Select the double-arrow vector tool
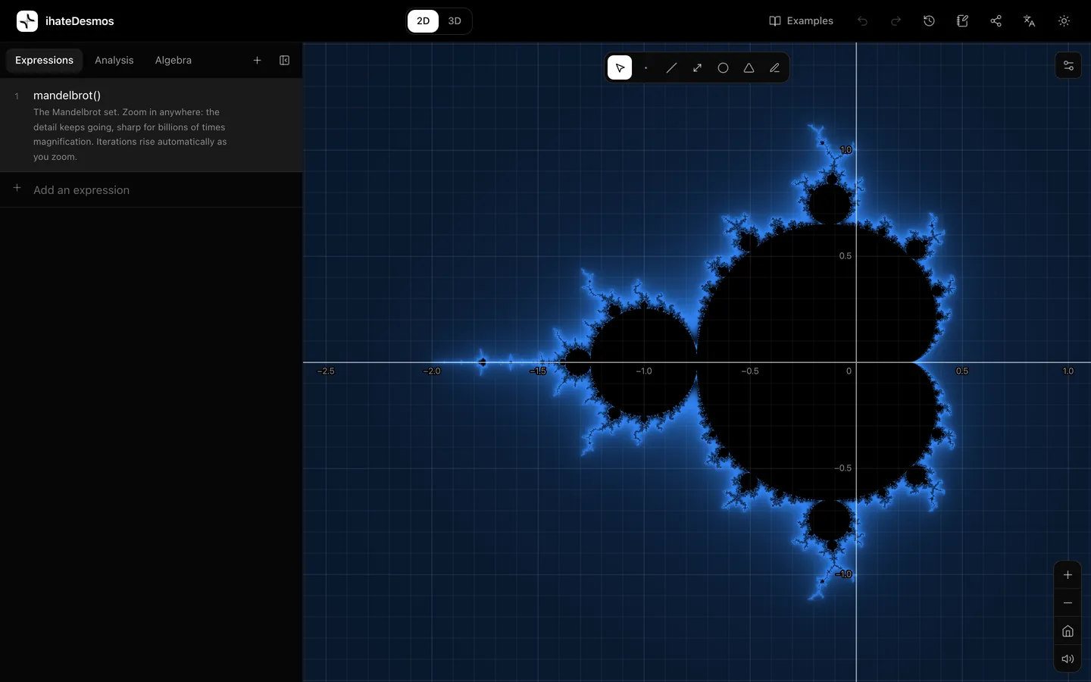This screenshot has height=682, width=1091. click(697, 68)
